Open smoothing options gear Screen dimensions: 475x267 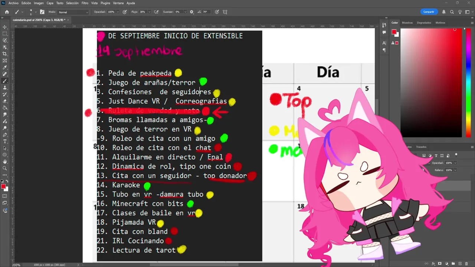192,12
